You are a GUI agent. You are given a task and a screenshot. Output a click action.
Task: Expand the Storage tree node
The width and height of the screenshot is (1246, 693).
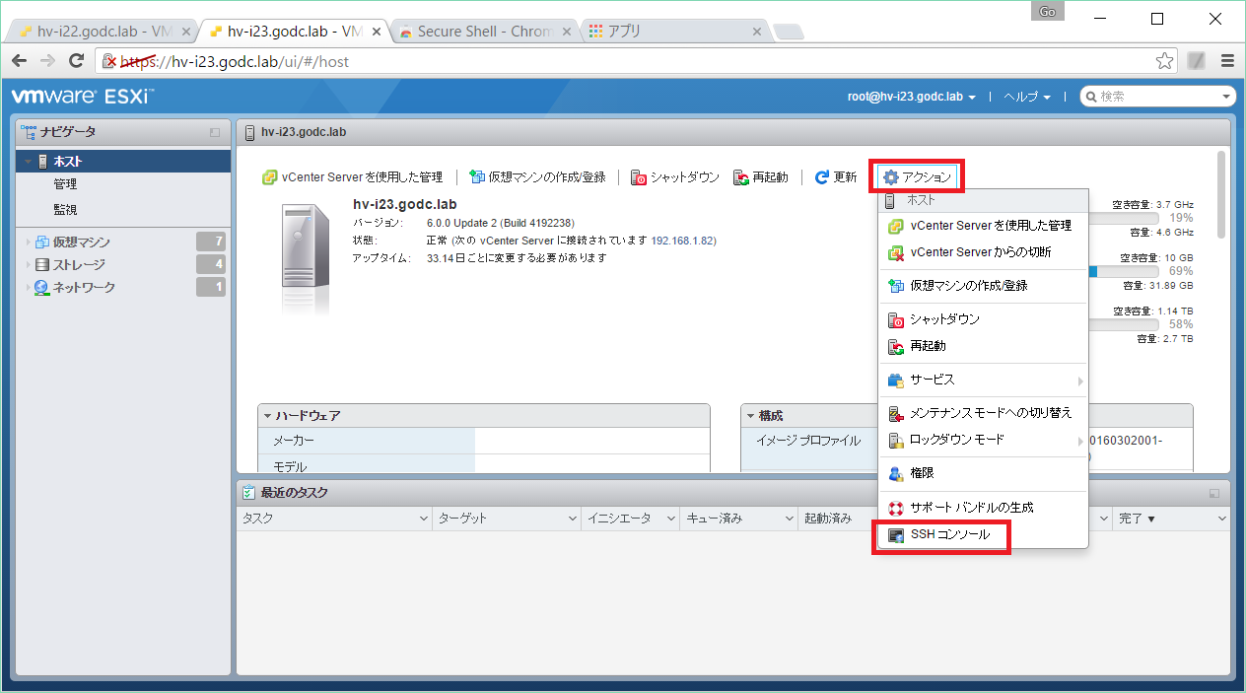pyautogui.click(x=28, y=265)
